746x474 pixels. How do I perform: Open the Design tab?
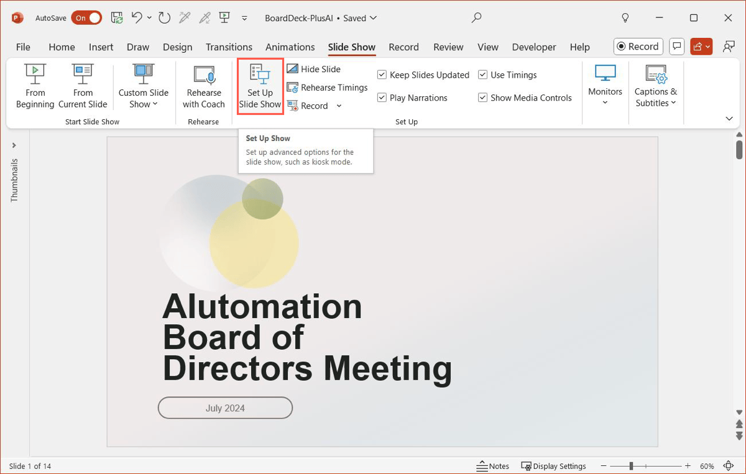177,47
